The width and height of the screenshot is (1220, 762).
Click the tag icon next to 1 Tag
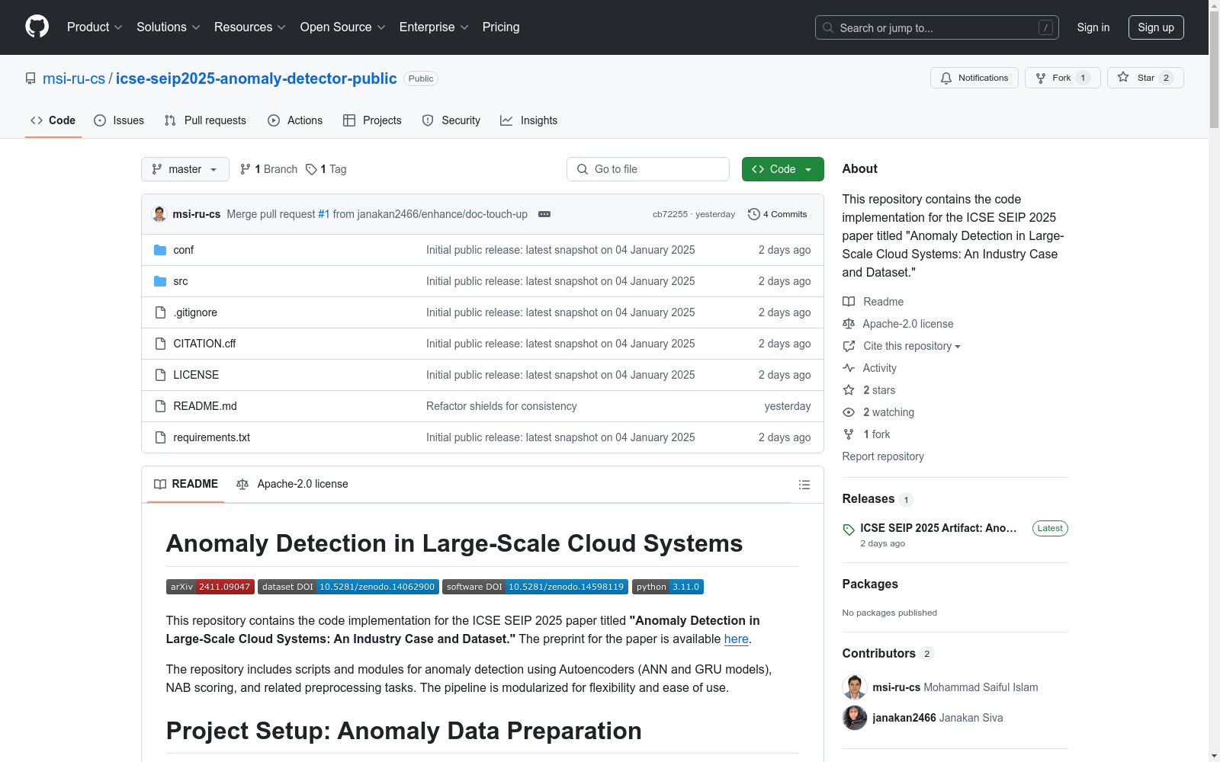pos(311,169)
